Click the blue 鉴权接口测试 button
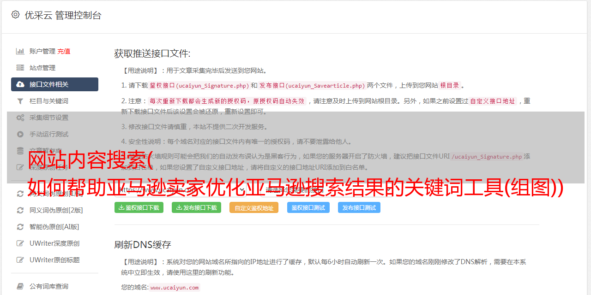 [x=308, y=207]
